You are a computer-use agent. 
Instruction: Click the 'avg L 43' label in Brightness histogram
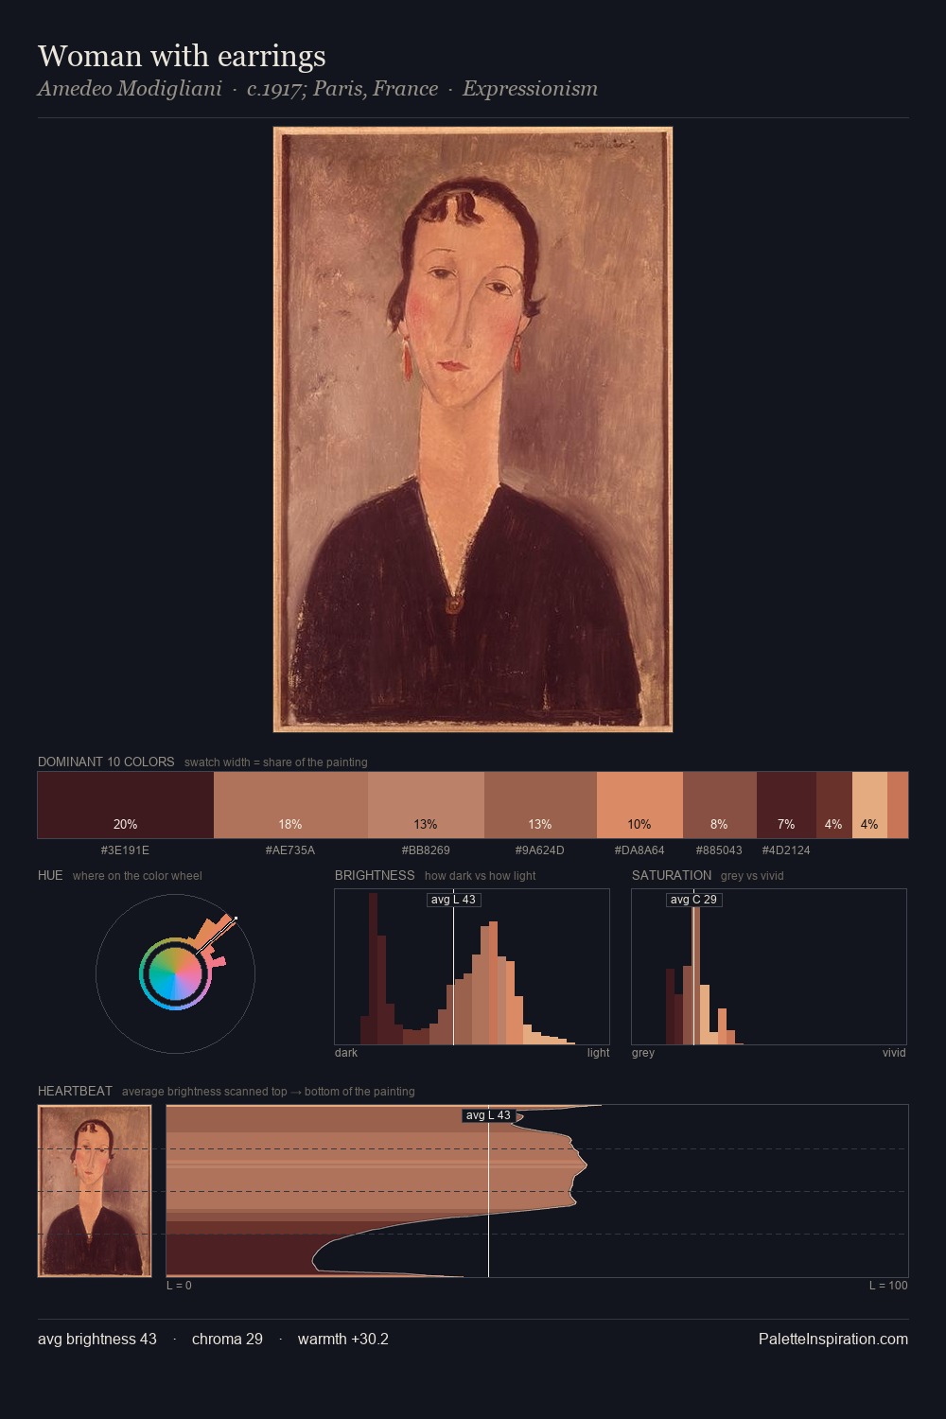453,900
